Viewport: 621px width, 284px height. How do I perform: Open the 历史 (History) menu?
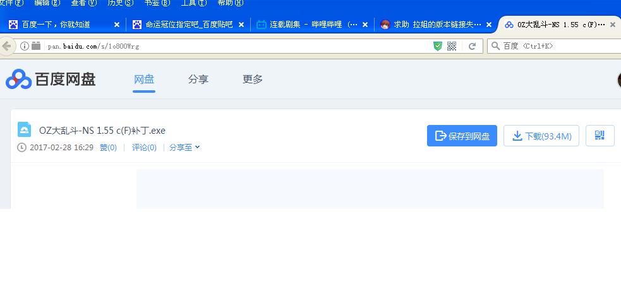[120, 3]
